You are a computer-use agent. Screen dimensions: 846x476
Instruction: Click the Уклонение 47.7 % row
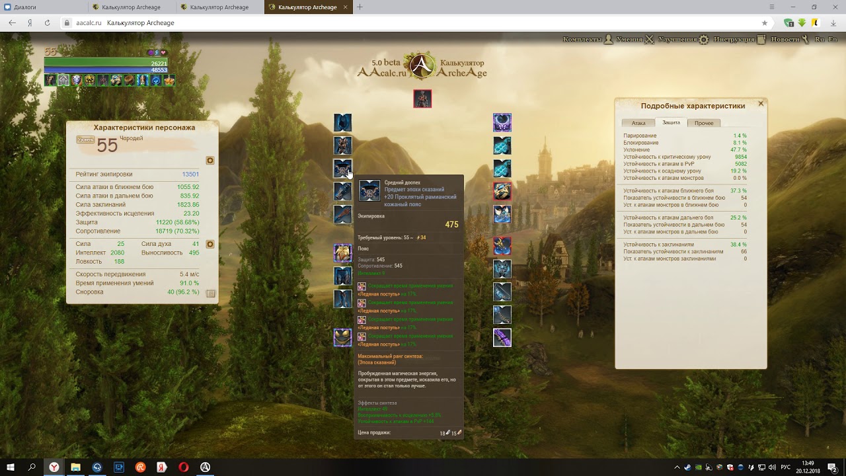click(x=685, y=150)
